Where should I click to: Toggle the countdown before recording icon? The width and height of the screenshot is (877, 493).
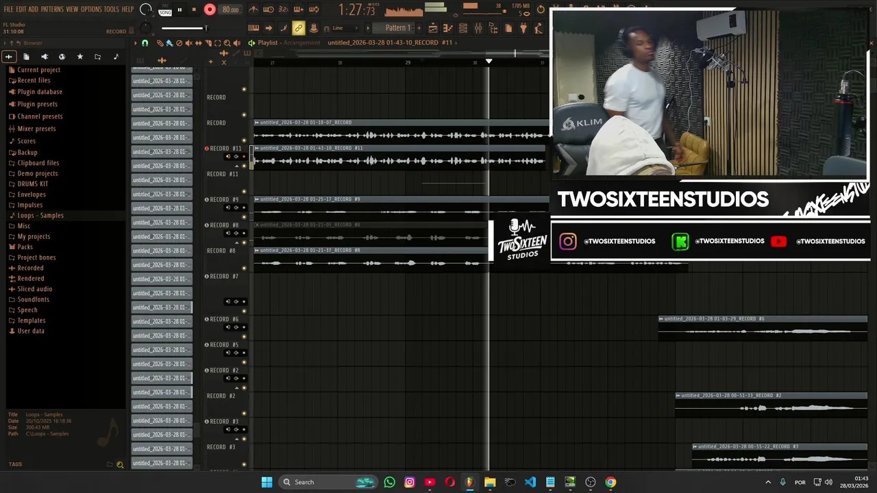(x=284, y=10)
